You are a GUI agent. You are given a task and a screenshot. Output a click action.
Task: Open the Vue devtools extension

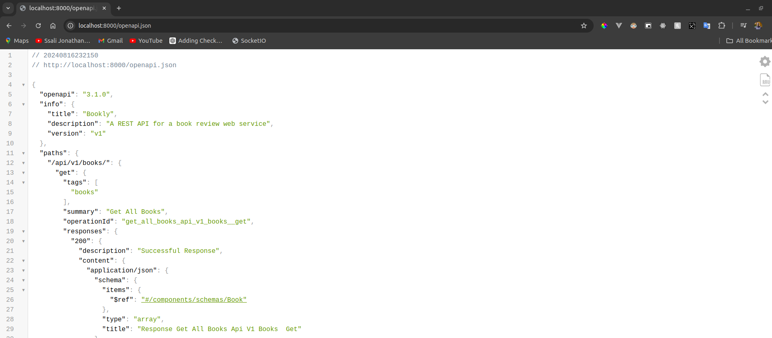[x=619, y=26]
